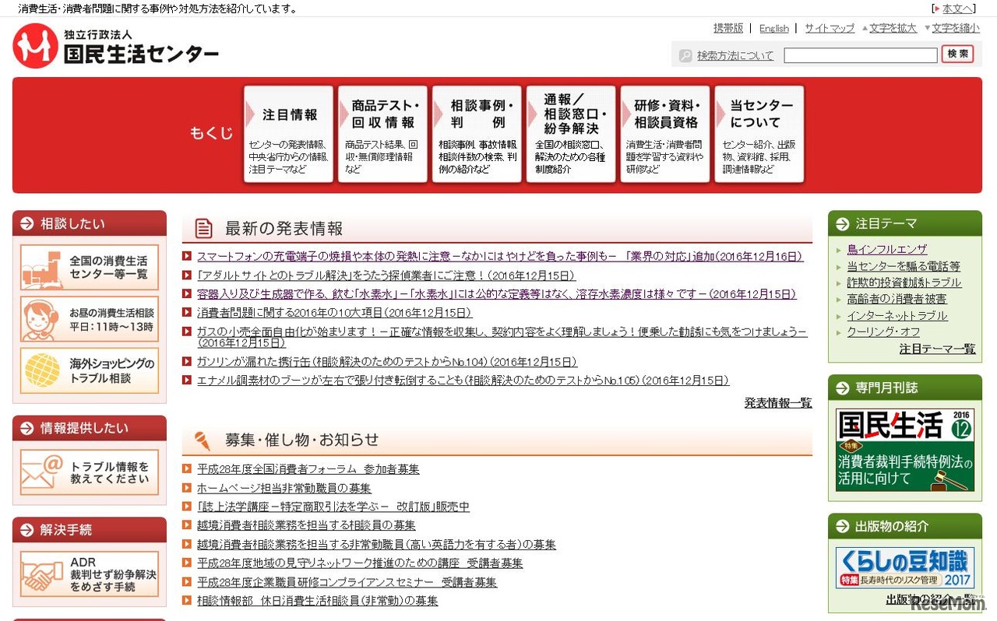
Task: Click the face icon for お昼の消費生活相談
Action: 41,320
